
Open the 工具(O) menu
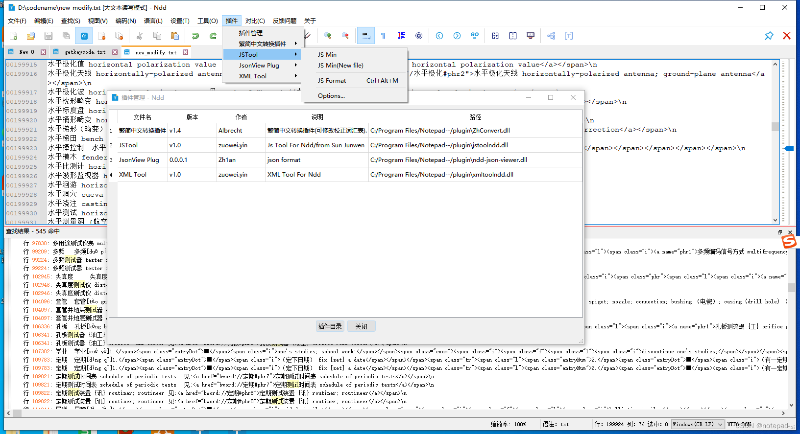pos(208,21)
